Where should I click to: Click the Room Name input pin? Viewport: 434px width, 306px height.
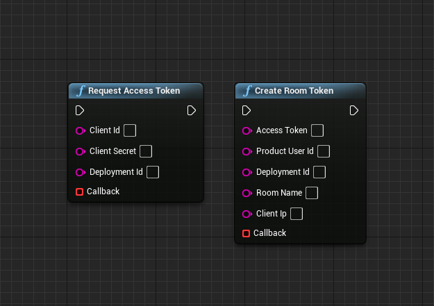247,193
